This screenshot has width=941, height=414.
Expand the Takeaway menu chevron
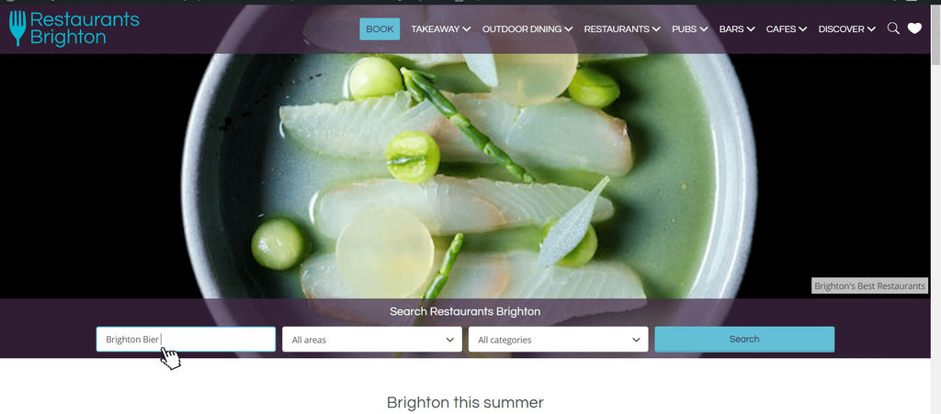pos(466,29)
